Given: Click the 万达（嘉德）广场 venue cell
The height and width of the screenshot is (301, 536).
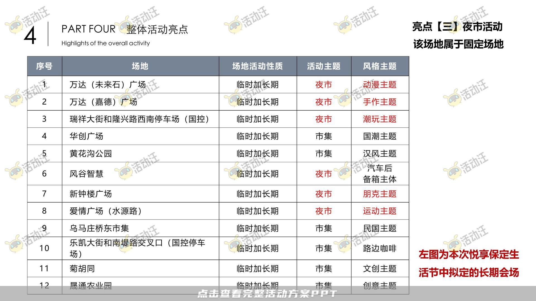Looking at the screenshot, I should point(140,102).
